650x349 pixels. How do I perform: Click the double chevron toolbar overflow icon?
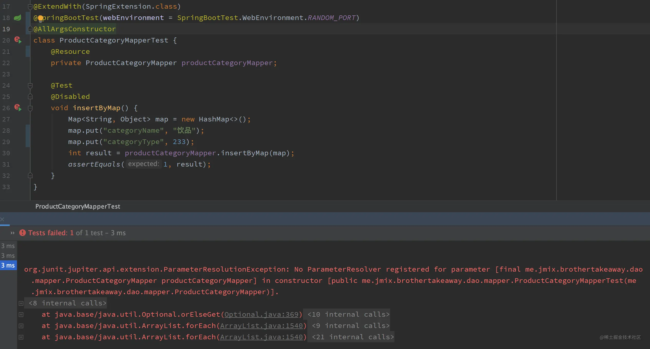[x=12, y=233]
